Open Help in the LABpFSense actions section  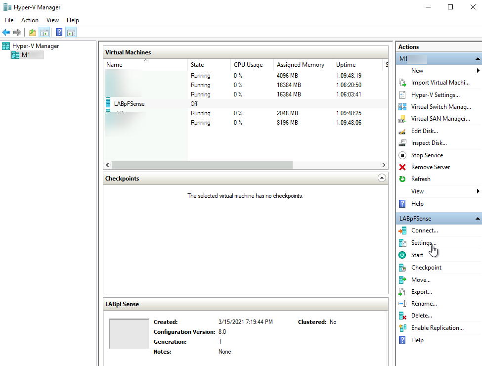(x=417, y=340)
